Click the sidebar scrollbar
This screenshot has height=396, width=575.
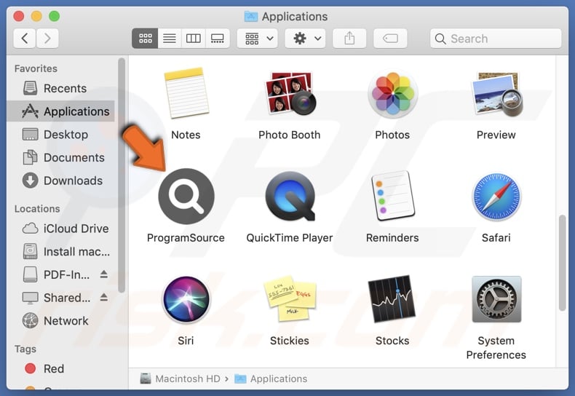pos(122,175)
